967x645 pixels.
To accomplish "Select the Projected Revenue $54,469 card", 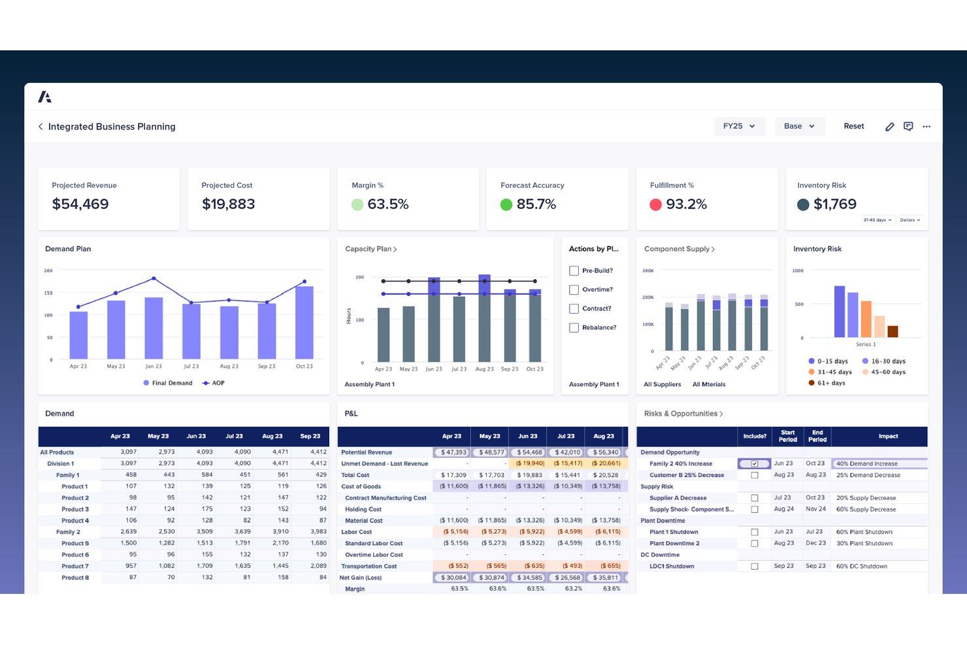I will click(109, 199).
